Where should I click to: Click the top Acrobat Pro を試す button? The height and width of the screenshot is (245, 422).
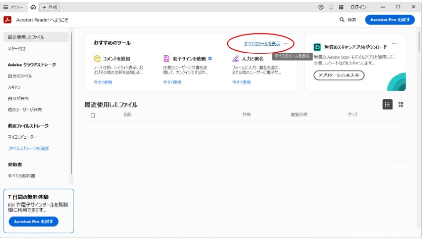click(390, 20)
